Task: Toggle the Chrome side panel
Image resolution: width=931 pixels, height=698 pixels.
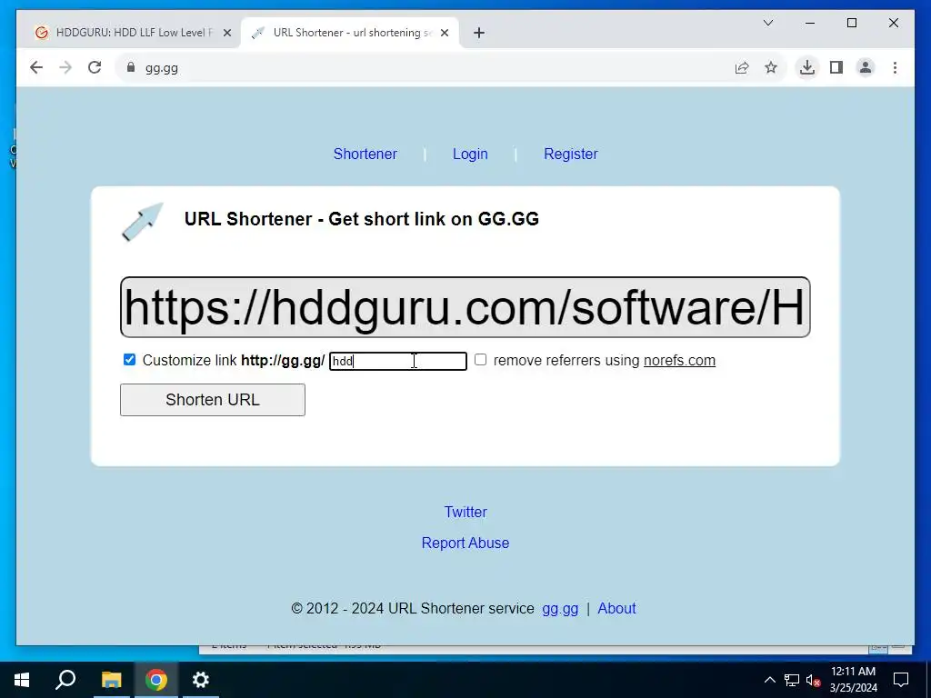Action: [x=836, y=67]
